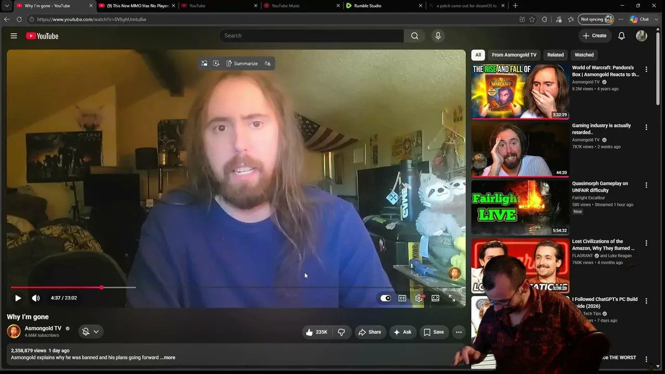The width and height of the screenshot is (665, 374).
Task: Open the Gaming industry video thumbnail
Action: [520, 150]
